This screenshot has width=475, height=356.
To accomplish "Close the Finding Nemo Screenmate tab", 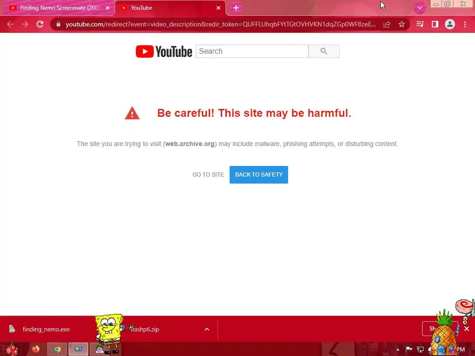I will tap(108, 8).
